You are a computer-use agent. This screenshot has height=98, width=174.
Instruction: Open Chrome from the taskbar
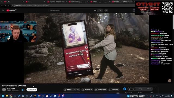click(11, 96)
